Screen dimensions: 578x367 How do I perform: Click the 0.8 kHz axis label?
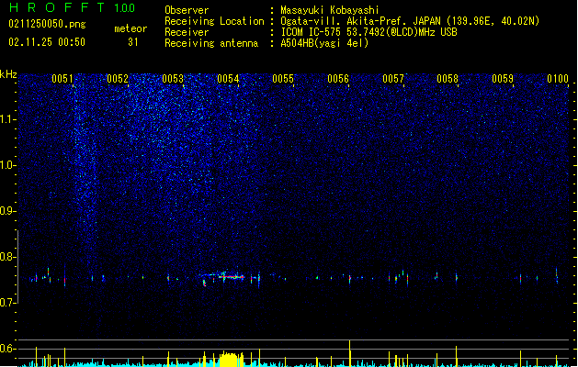coord(8,257)
